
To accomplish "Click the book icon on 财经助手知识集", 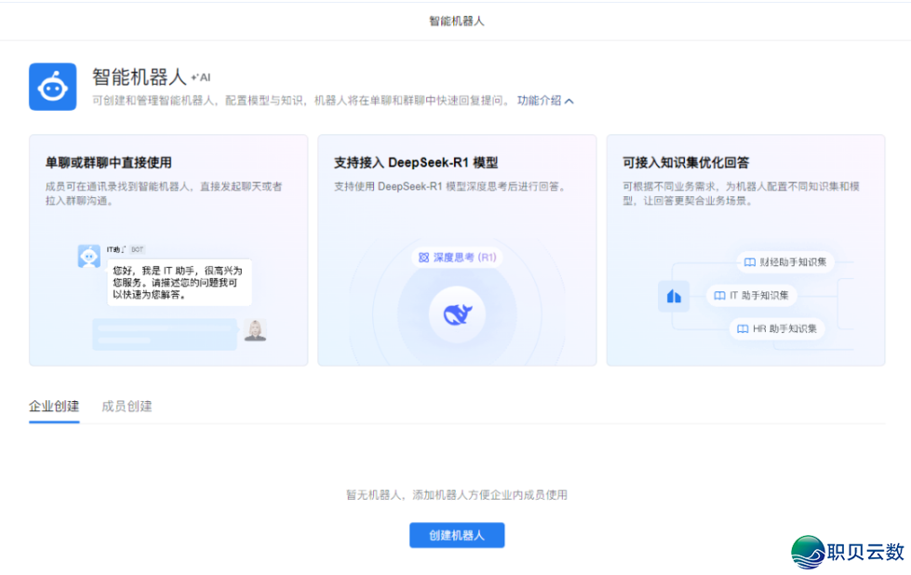I will (749, 262).
